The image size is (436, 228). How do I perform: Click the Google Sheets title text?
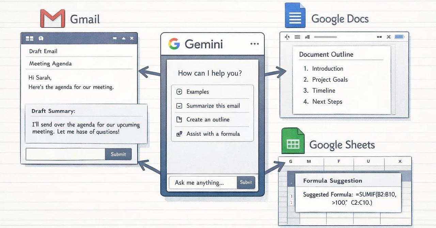(x=342, y=145)
